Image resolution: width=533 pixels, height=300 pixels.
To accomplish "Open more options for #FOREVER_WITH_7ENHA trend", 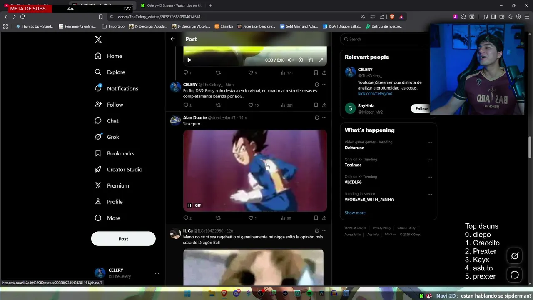I will point(430,194).
